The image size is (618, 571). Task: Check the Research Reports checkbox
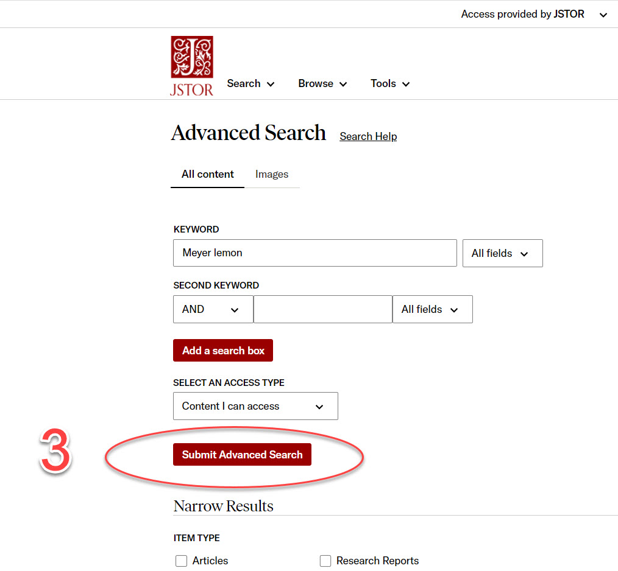(x=326, y=561)
